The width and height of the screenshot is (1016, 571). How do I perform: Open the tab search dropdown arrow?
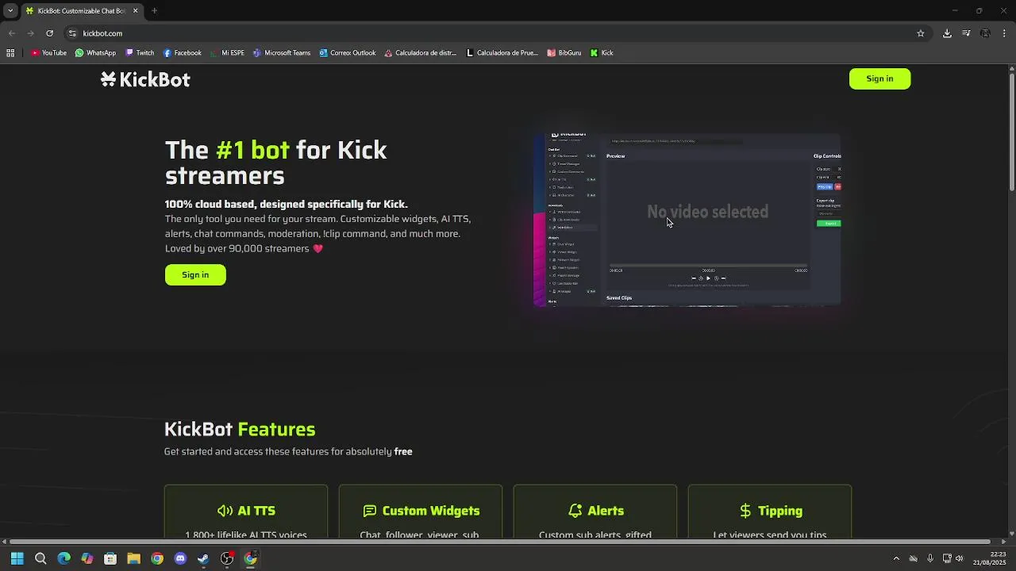(10, 11)
